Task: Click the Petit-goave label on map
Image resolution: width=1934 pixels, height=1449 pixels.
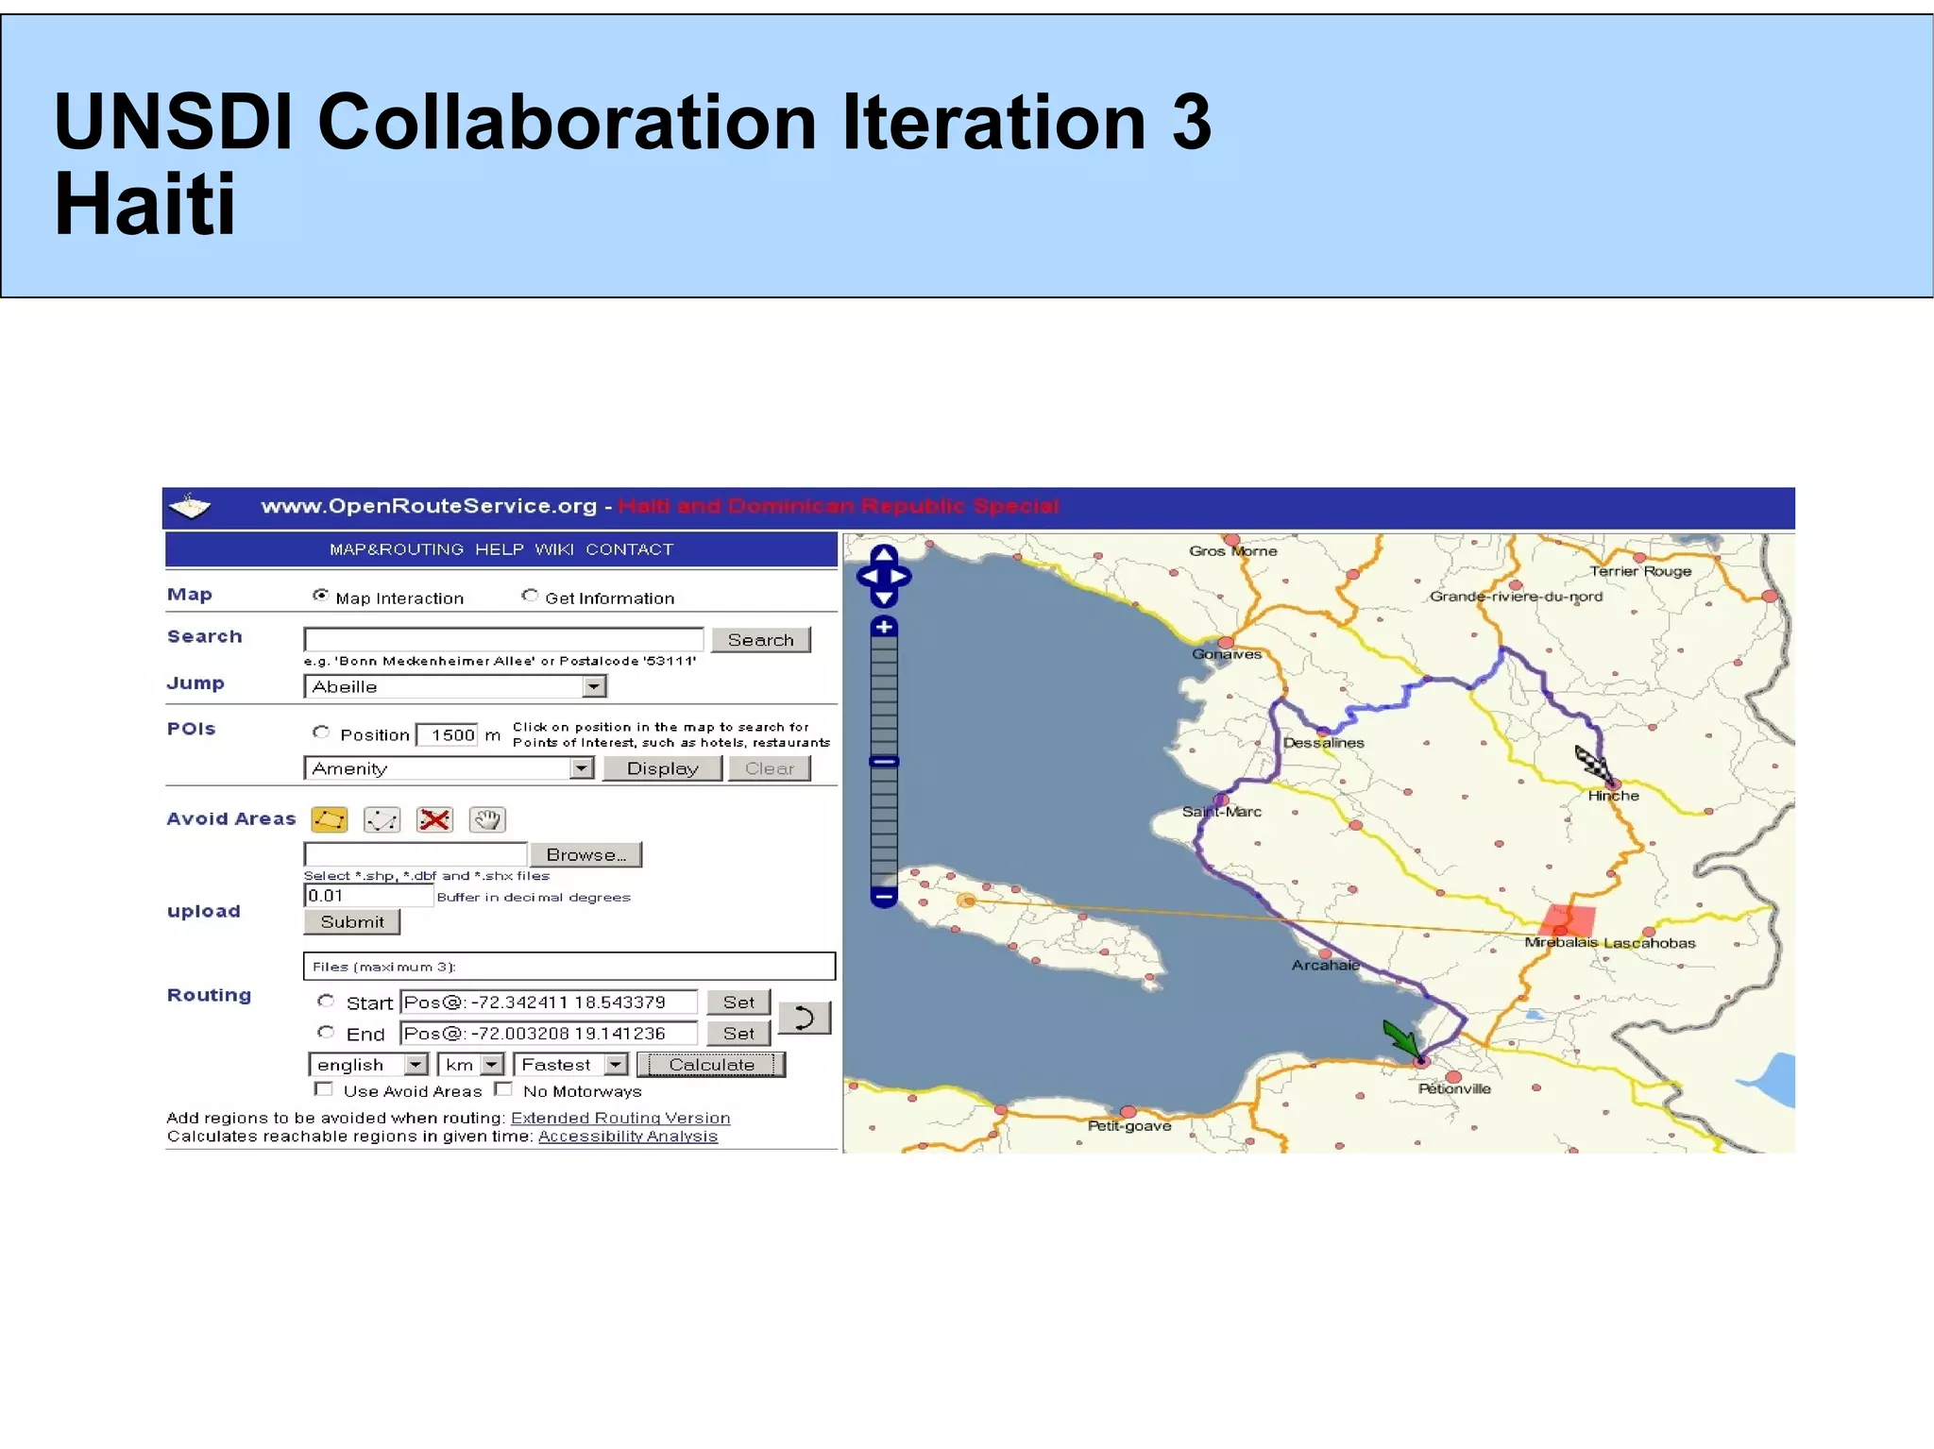Action: tap(1129, 1126)
